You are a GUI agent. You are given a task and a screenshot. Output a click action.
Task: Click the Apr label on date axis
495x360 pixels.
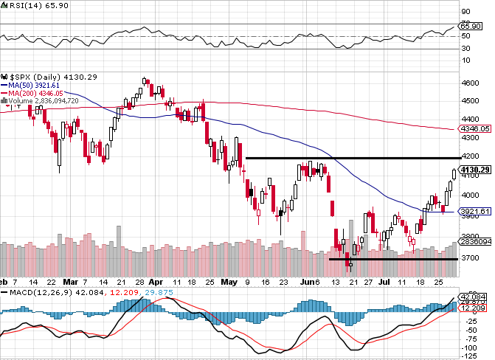[x=156, y=282]
